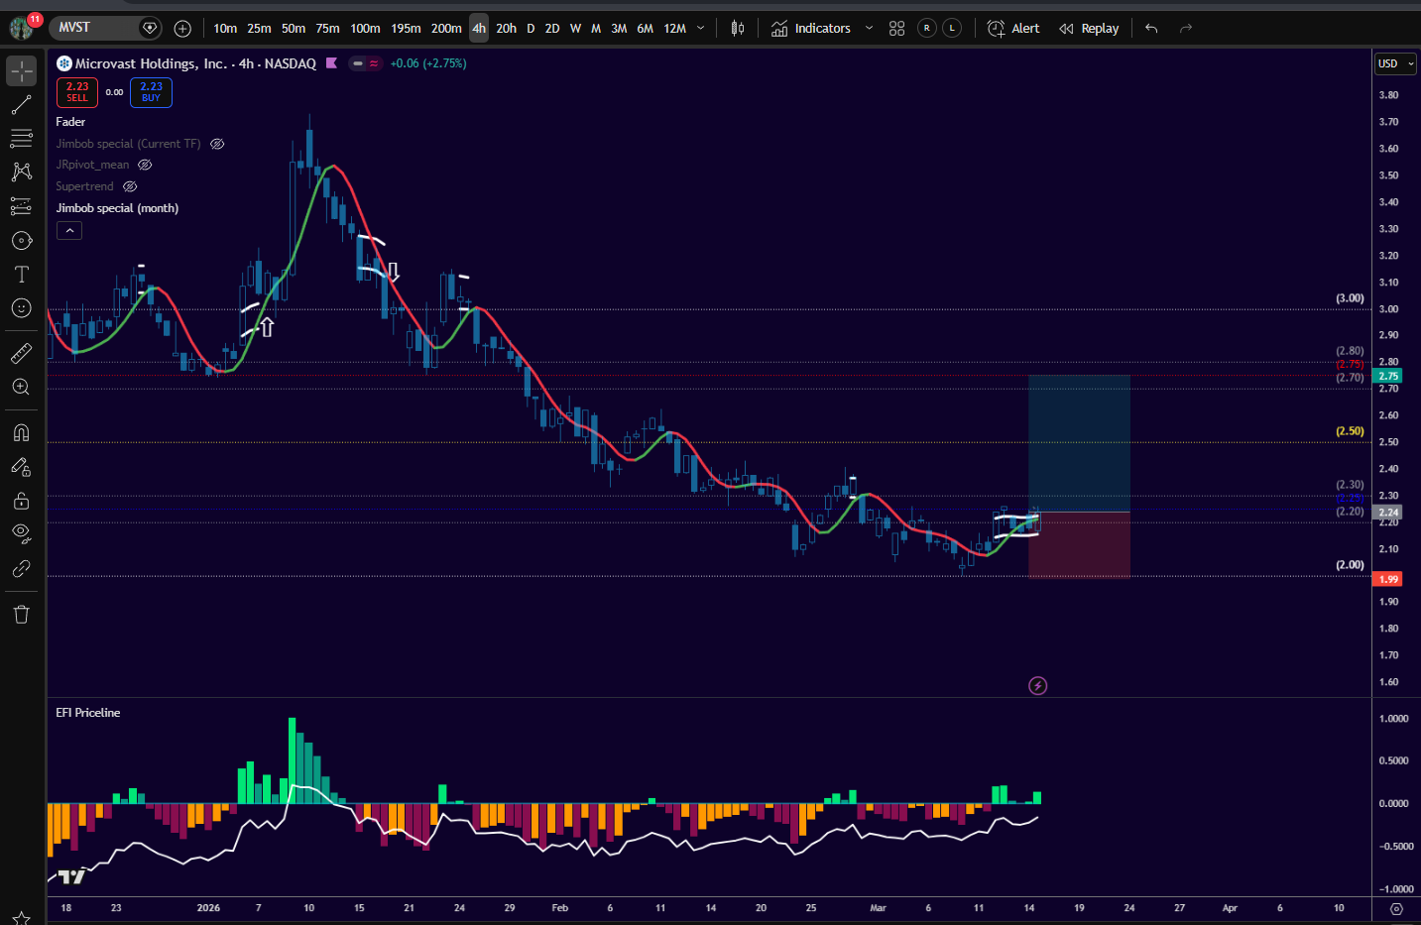Collapse the indicator legend with the chevron
Image resolution: width=1421 pixels, height=925 pixels.
(x=69, y=231)
